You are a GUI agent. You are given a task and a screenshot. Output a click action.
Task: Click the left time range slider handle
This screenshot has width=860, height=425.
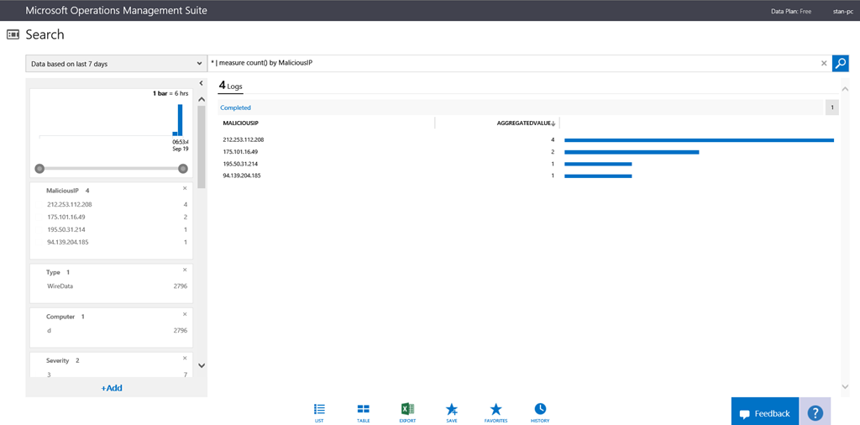(39, 168)
